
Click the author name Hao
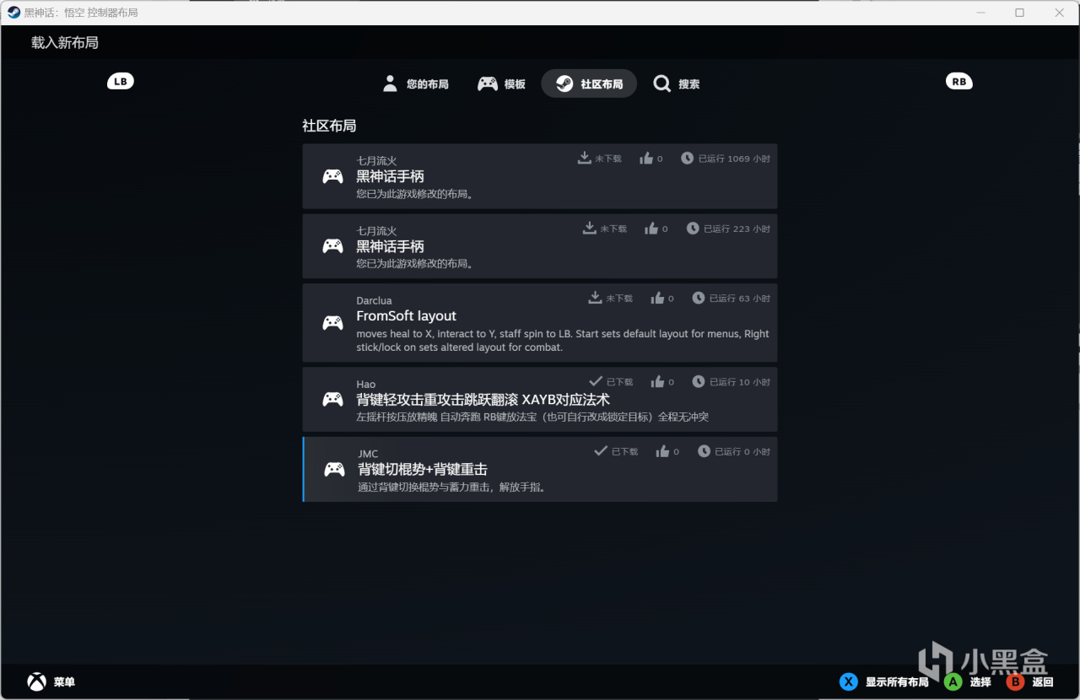pyautogui.click(x=366, y=384)
